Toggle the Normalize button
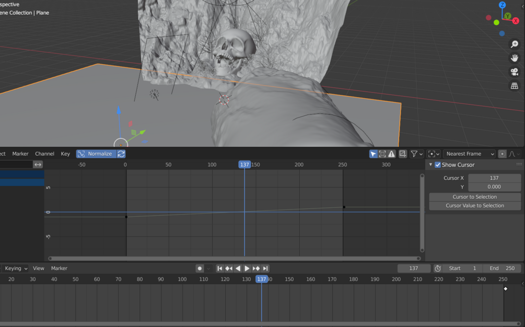The height and width of the screenshot is (327, 525). [x=97, y=154]
